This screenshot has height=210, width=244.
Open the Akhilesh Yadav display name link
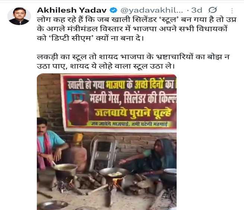point(72,10)
